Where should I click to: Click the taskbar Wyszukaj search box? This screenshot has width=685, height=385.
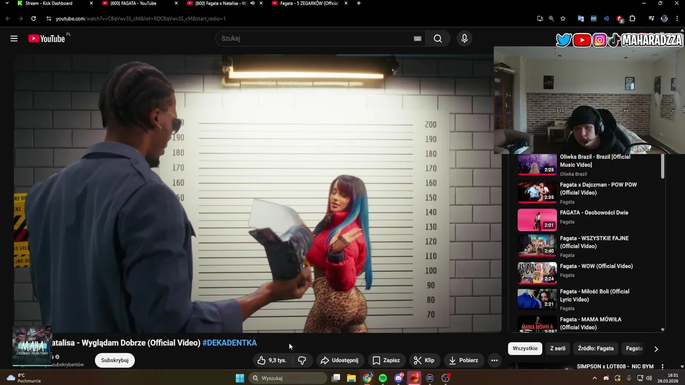coord(288,378)
